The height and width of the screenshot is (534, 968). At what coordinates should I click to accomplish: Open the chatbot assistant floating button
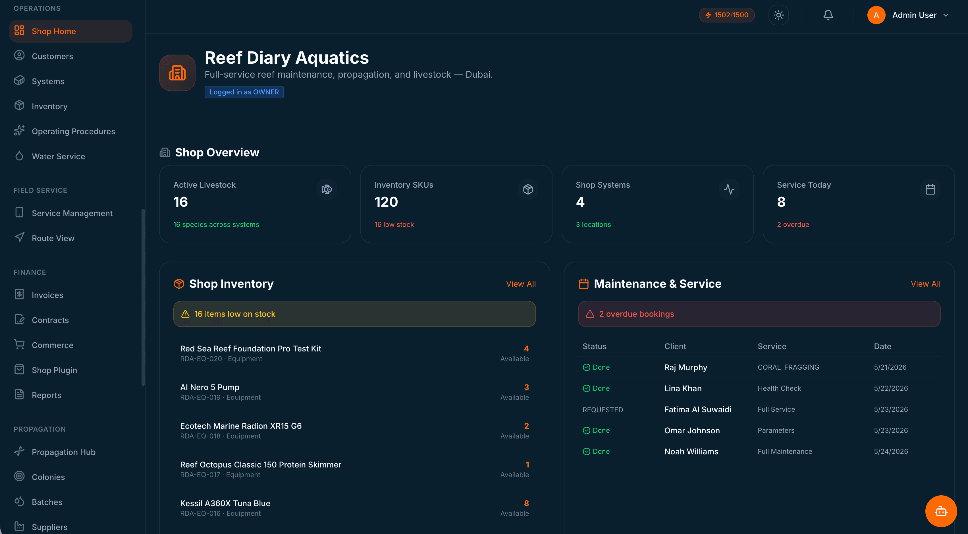point(941,512)
